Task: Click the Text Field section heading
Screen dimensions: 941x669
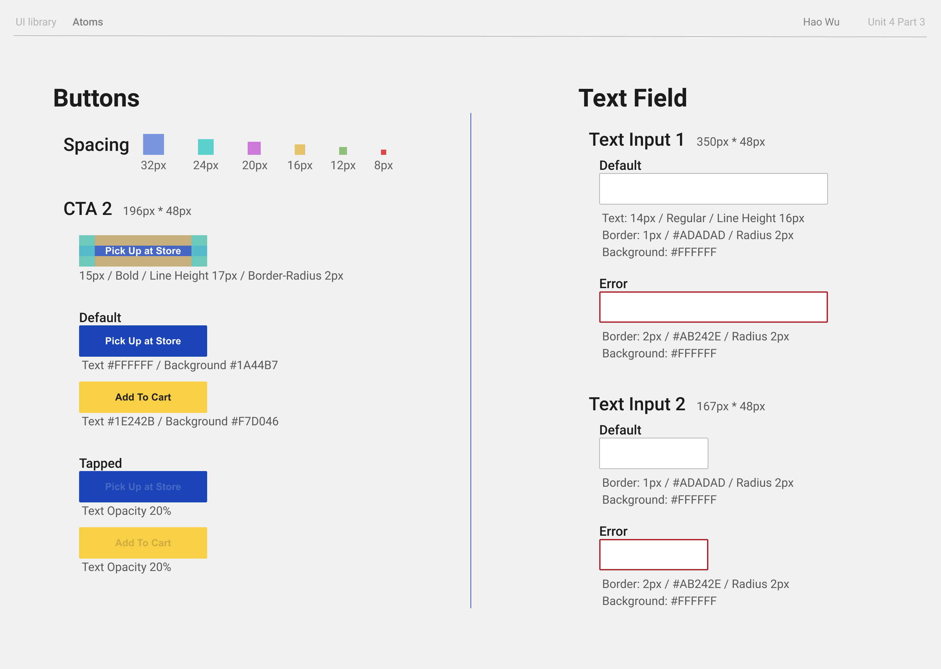Action: coord(633,98)
